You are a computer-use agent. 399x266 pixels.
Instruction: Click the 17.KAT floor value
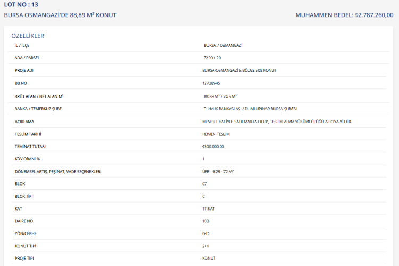pyautogui.click(x=209, y=208)
